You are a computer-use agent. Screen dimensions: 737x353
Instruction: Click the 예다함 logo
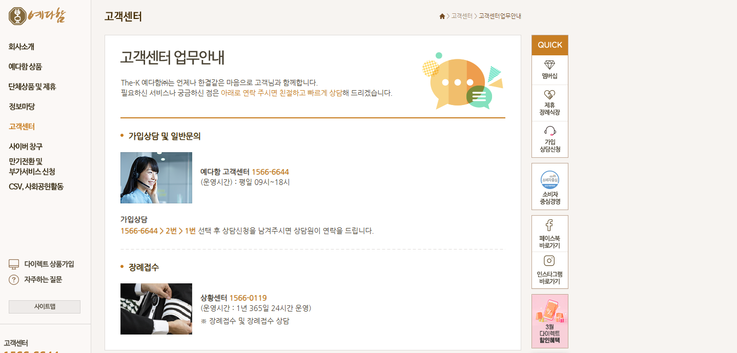[37, 15]
